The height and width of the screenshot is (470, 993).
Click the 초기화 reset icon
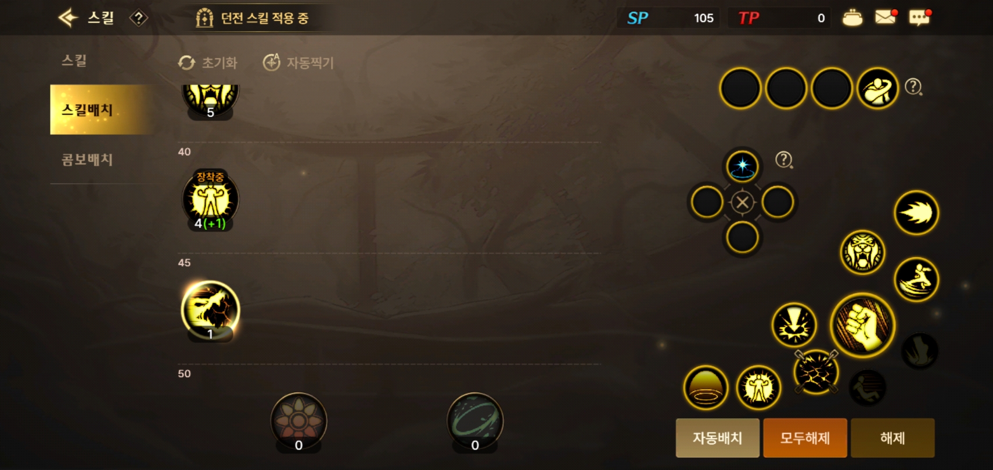click(x=187, y=63)
